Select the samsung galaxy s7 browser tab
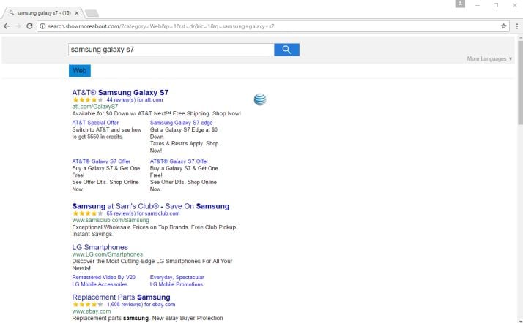The image size is (523, 323). click(x=42, y=13)
